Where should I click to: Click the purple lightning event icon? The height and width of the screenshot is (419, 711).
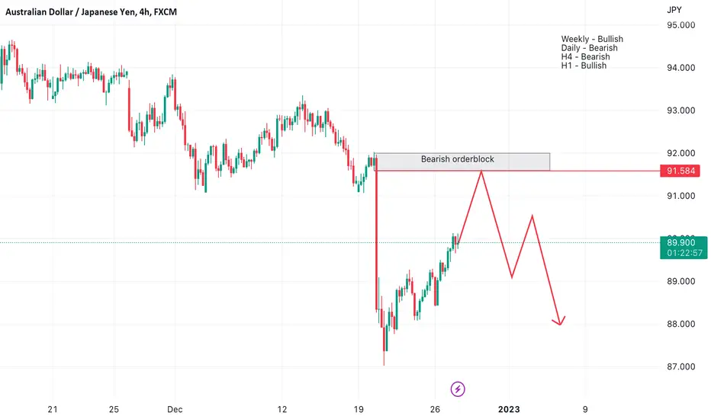coord(458,389)
